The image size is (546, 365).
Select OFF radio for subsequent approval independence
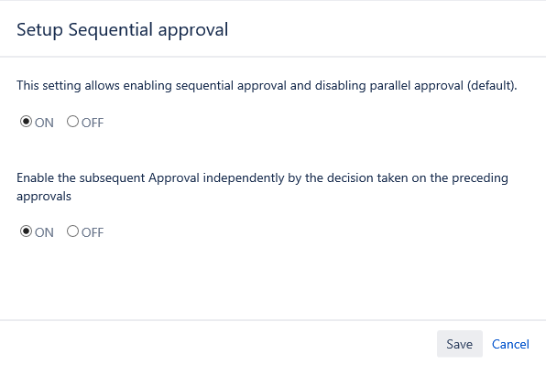72,231
